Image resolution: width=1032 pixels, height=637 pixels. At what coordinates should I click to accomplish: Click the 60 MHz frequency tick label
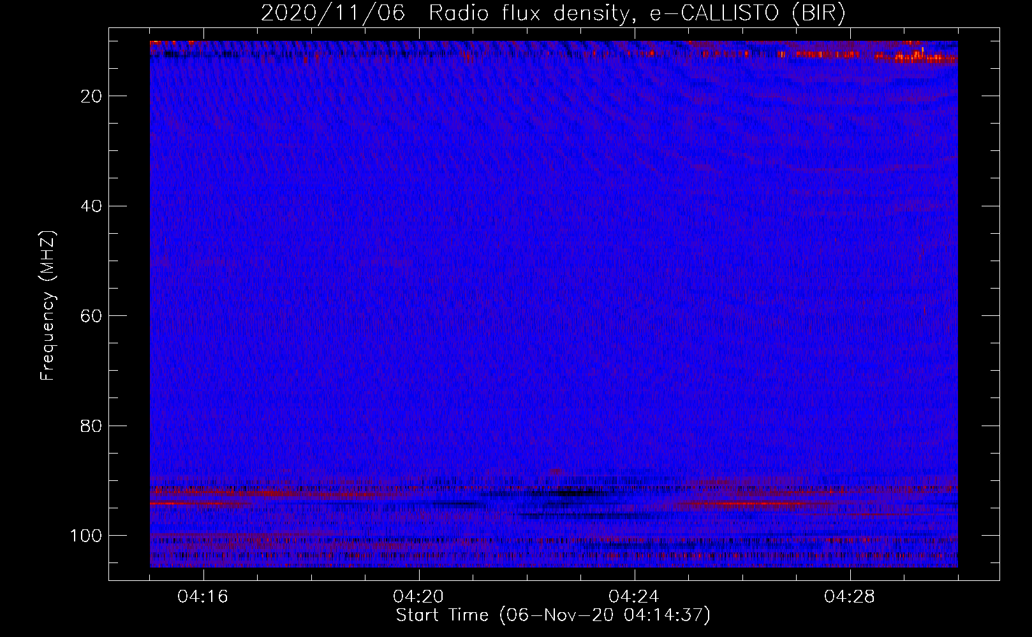[92, 317]
